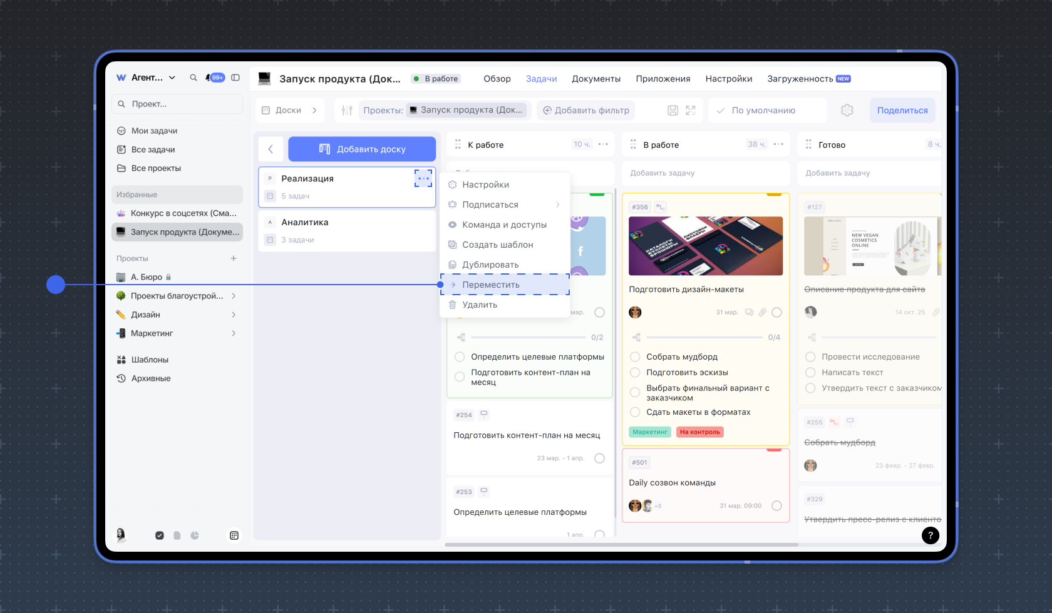
Task: Switch to the Документы tab
Action: click(x=596, y=79)
